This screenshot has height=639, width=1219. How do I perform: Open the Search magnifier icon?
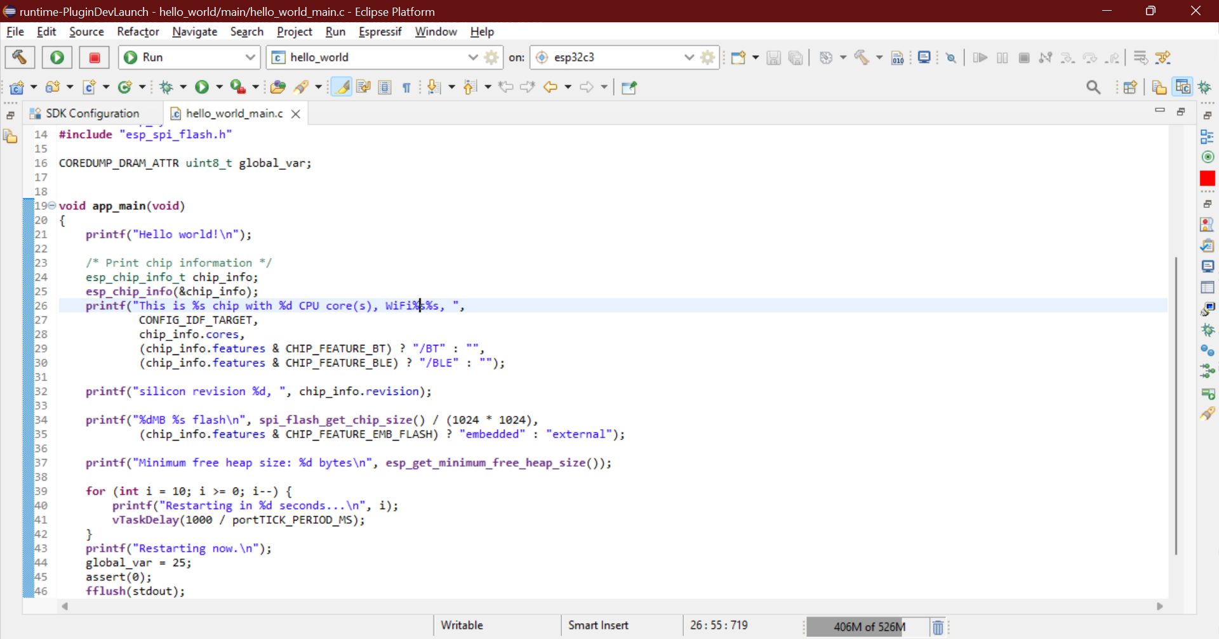1094,87
